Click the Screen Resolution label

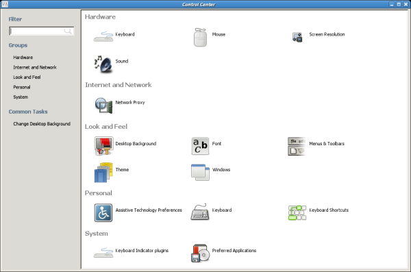[327, 34]
